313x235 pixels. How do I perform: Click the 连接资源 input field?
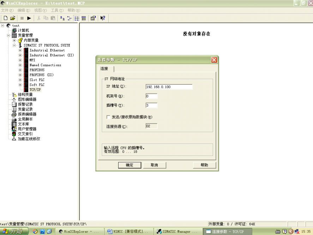(x=151, y=126)
